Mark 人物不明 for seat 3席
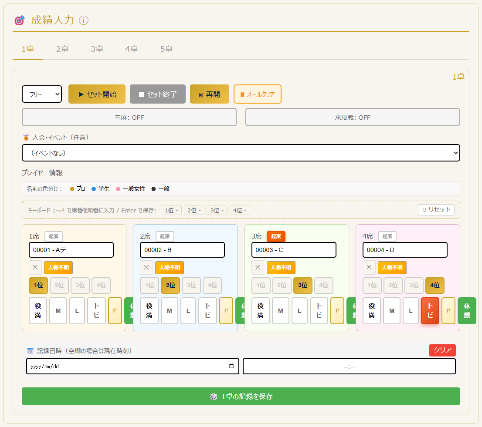This screenshot has width=482, height=427. (x=281, y=267)
